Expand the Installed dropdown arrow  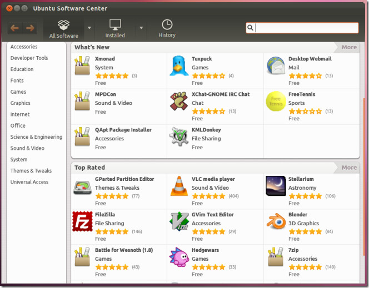coord(141,28)
